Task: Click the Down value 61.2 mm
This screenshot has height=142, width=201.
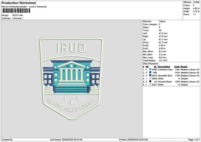Action: (163, 43)
